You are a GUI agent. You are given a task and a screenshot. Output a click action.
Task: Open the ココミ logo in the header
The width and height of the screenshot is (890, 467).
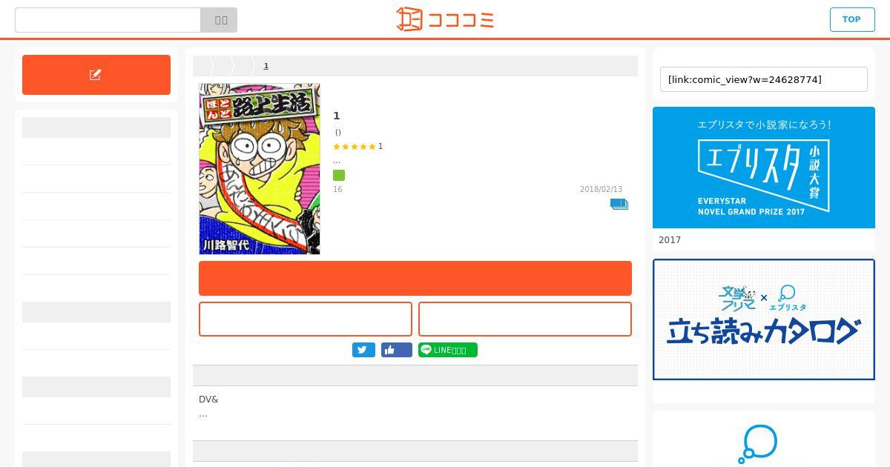click(x=445, y=19)
